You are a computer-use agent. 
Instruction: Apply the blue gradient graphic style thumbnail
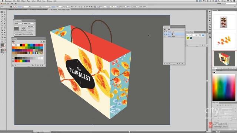pos(203,35)
